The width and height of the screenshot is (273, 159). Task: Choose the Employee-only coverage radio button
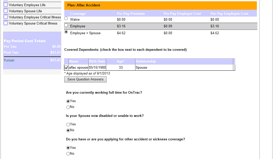(x=66, y=25)
